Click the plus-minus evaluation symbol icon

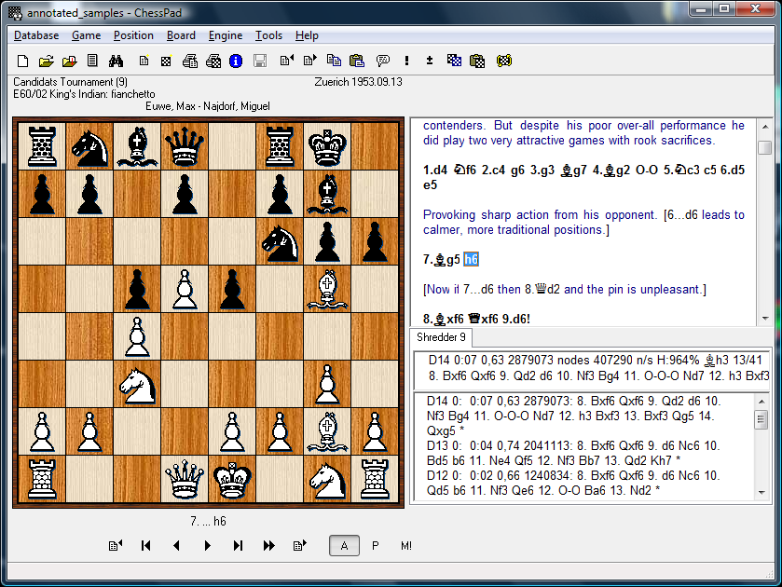tap(430, 61)
